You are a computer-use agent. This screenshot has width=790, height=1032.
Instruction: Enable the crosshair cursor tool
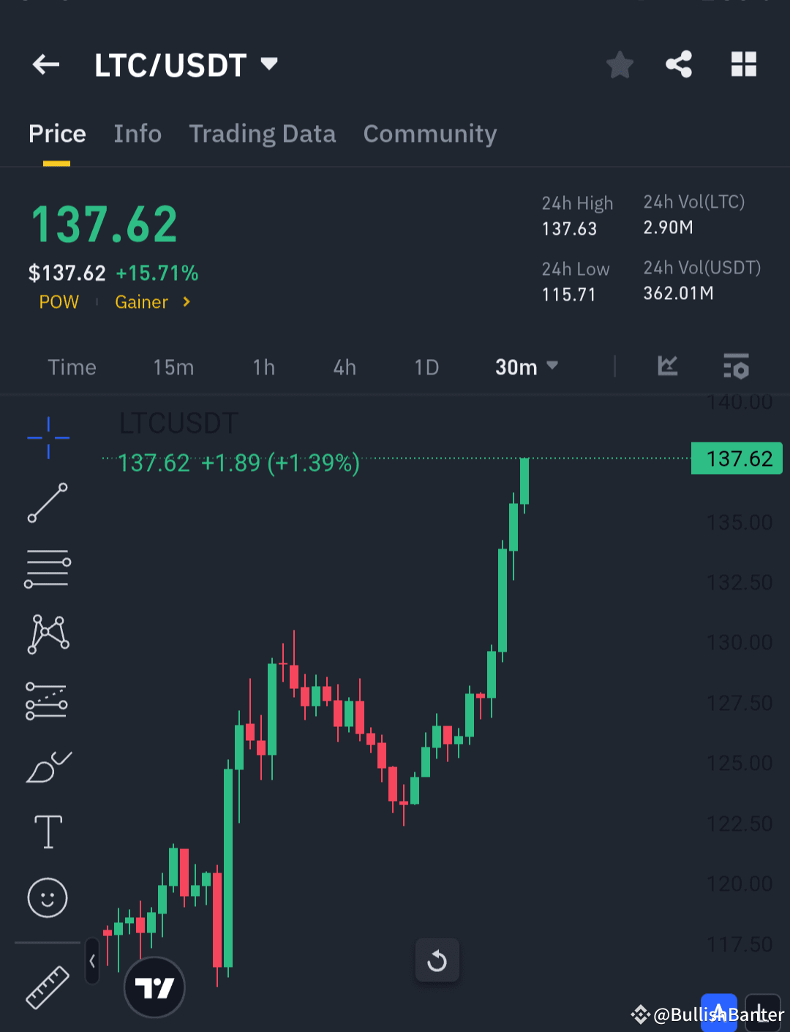pyautogui.click(x=47, y=437)
